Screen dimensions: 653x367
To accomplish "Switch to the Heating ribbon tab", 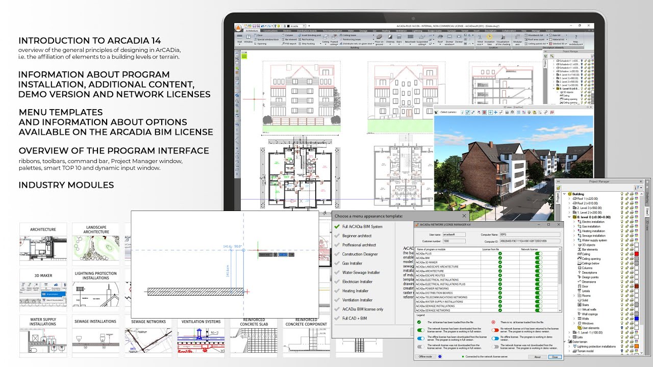I will click(x=386, y=31).
